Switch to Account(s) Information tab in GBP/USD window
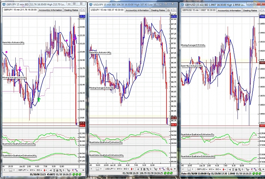The height and width of the screenshot is (179, 265). (x=229, y=11)
